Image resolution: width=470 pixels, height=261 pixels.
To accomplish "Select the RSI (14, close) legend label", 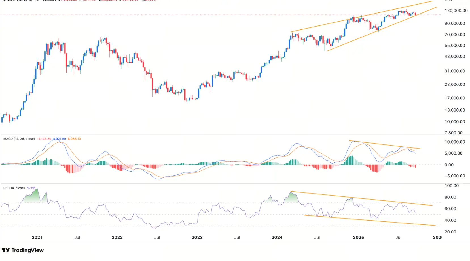I will tap(14, 188).
